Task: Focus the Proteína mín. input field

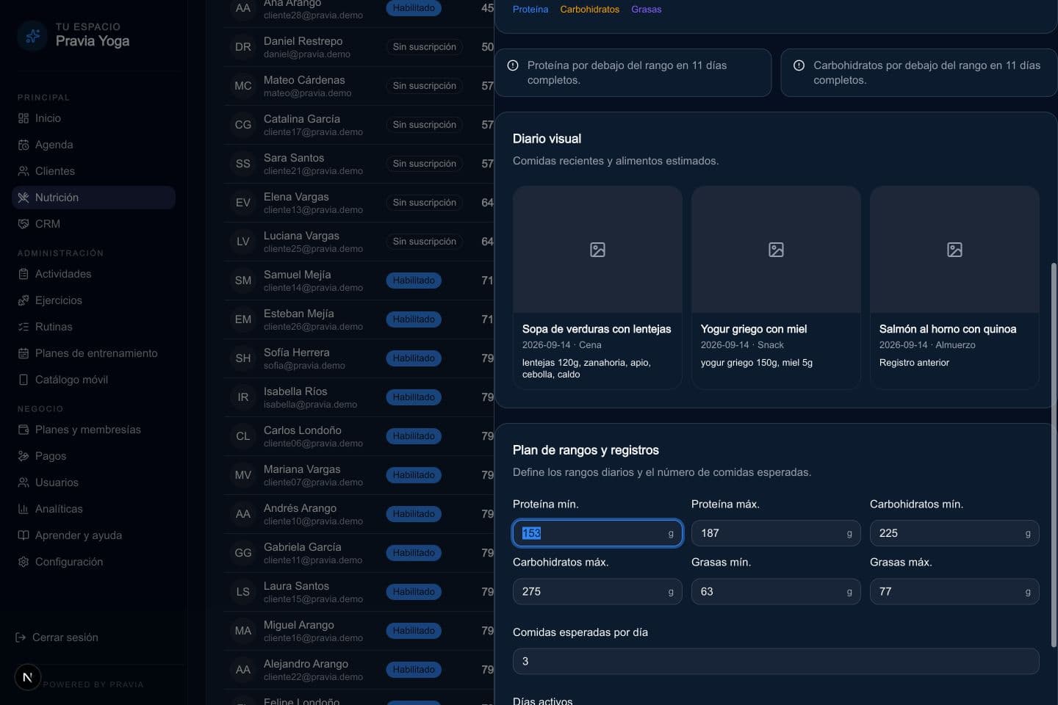Action: pyautogui.click(x=597, y=533)
